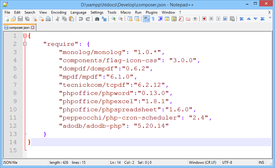This screenshot has width=275, height=168.
Task: Undo the last action via toolbar
Action: point(81,19)
